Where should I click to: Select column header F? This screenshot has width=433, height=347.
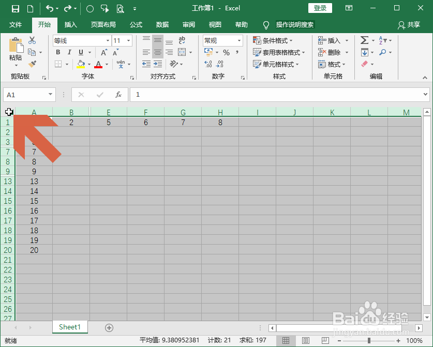pos(145,112)
